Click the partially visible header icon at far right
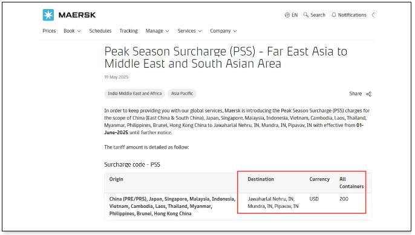The image size is (415, 235). click(x=373, y=15)
